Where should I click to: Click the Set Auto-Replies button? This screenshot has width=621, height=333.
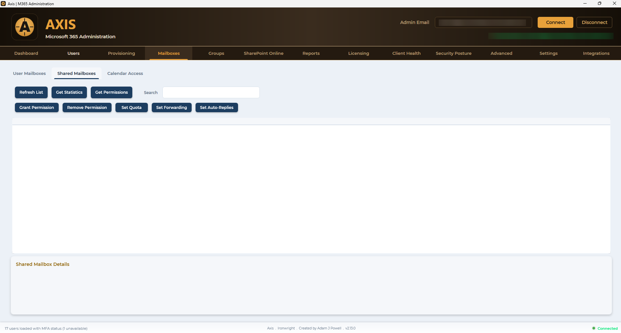tap(217, 107)
